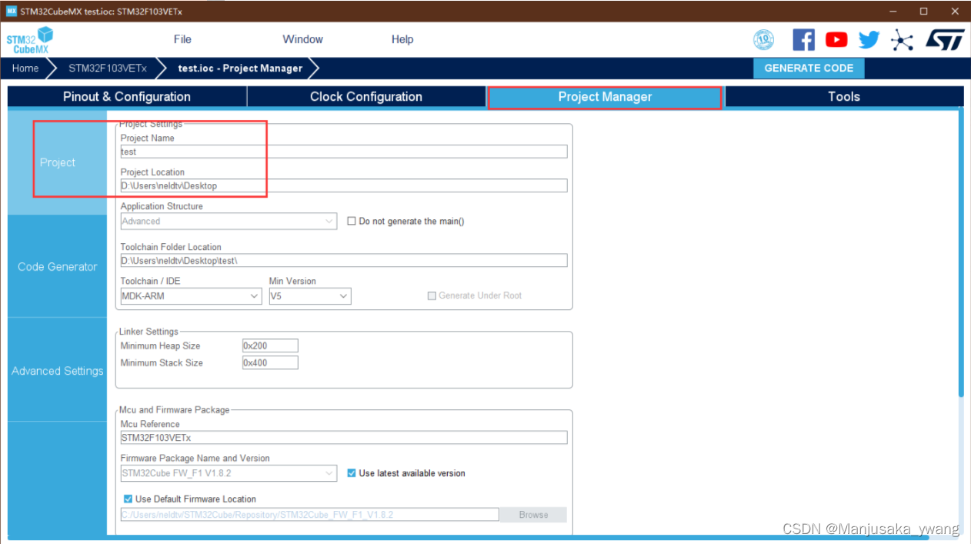Open the Code Generator side tab

click(x=58, y=266)
